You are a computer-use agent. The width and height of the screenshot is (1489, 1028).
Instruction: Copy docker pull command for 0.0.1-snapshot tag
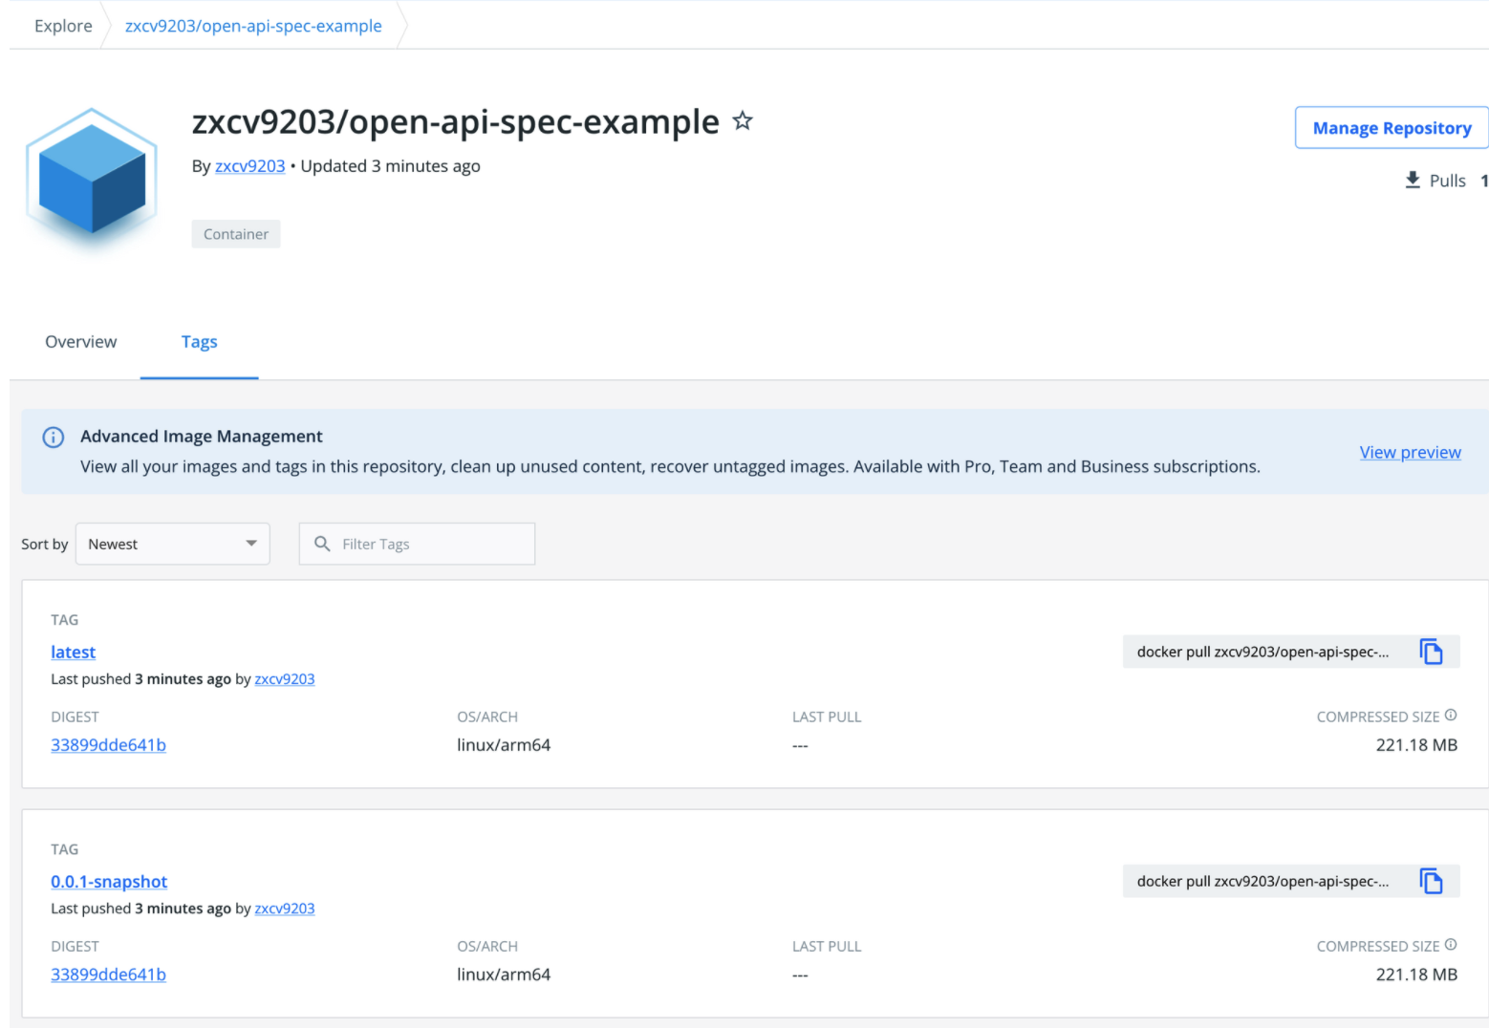pyautogui.click(x=1431, y=881)
